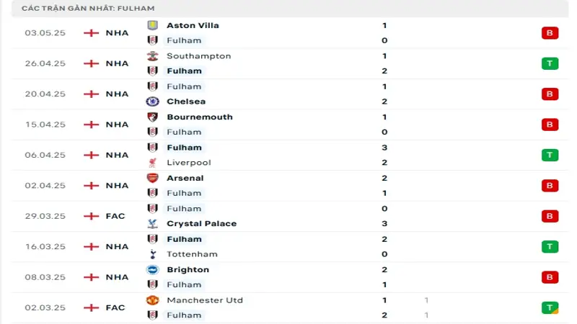Click the Arsenal club crest
The width and height of the screenshot is (577, 324).
[x=152, y=178]
